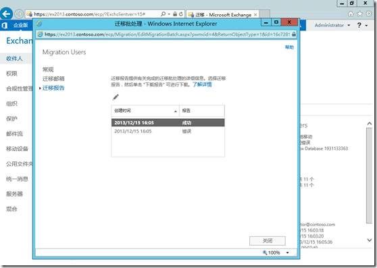This screenshot has width=377, height=268.
Task: Open the help question mark icon
Action: (359, 25)
